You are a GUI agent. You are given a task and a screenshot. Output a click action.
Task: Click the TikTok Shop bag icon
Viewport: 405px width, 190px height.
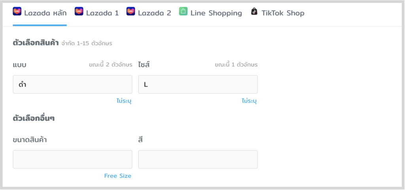tap(254, 11)
